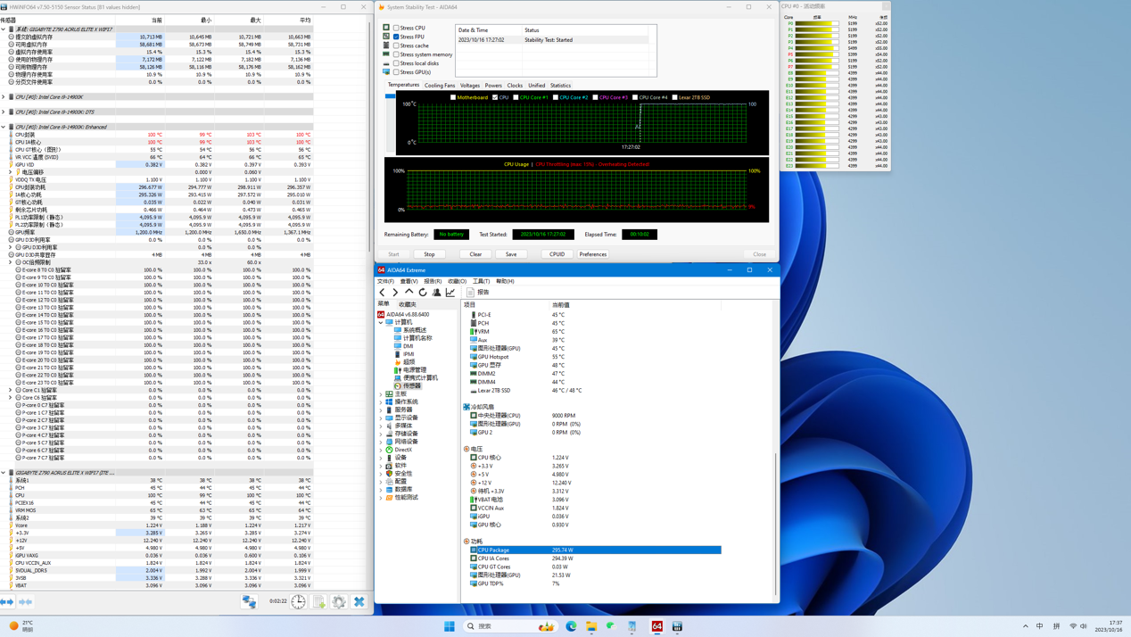Toggle the Motherboard graph checkbox
The image size is (1131, 637).
click(x=453, y=97)
